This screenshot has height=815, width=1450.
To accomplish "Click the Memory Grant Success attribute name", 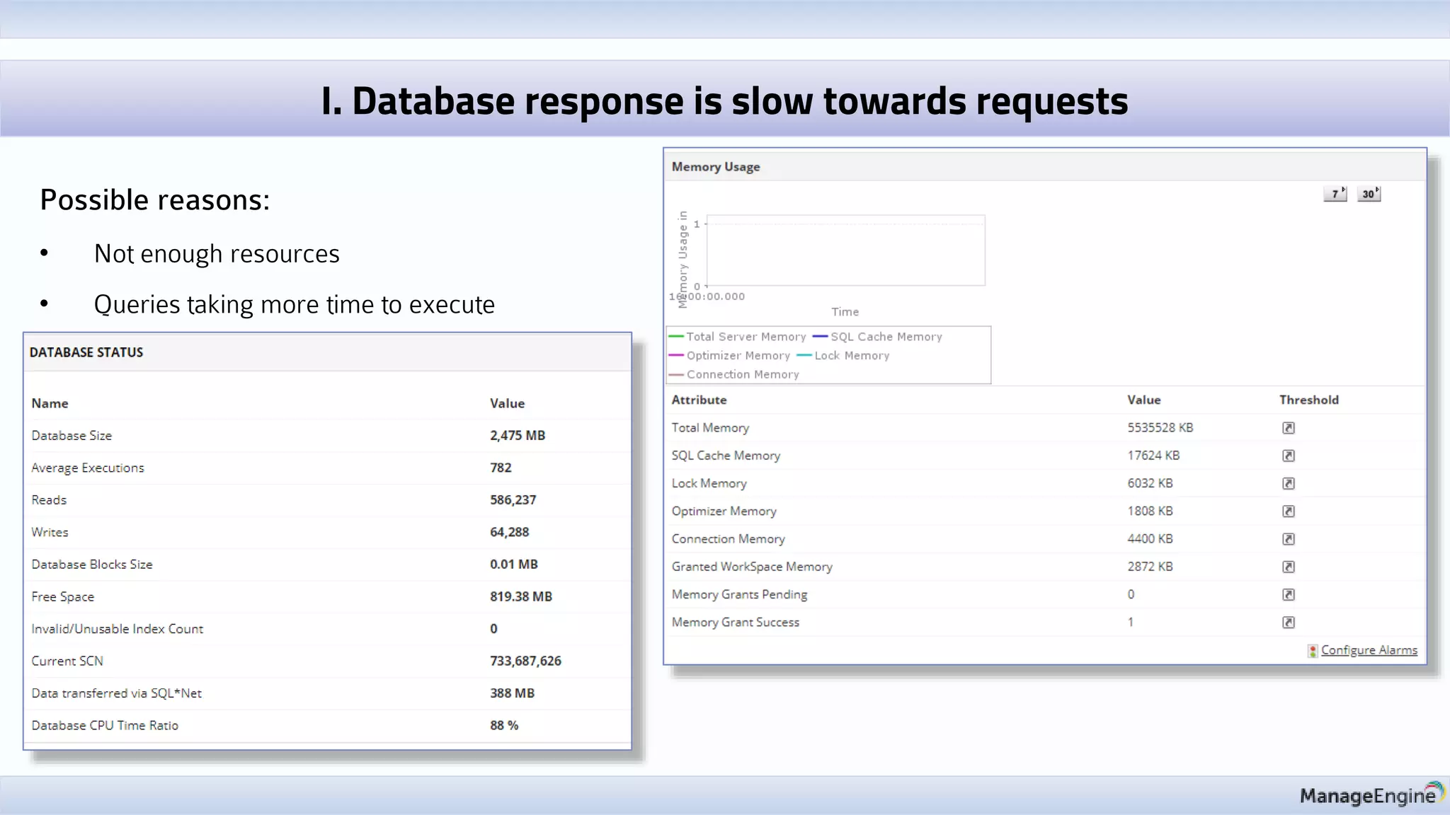I will [736, 623].
